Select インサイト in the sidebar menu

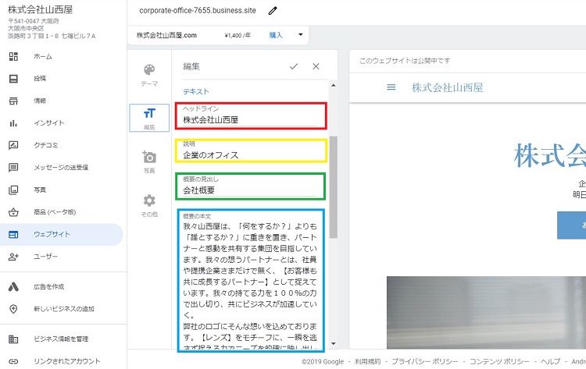(x=49, y=122)
